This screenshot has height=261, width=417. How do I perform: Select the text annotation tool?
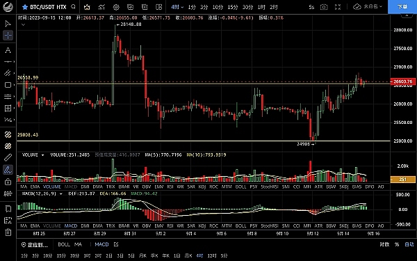(x=8, y=50)
